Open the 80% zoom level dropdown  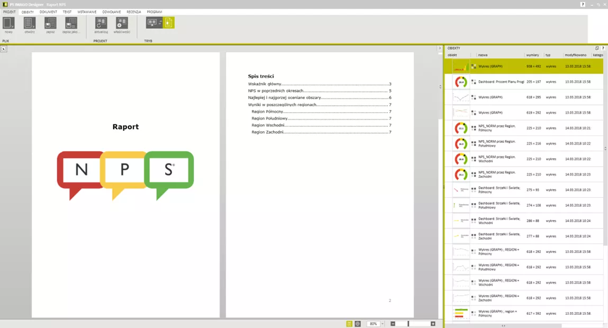coord(383,324)
